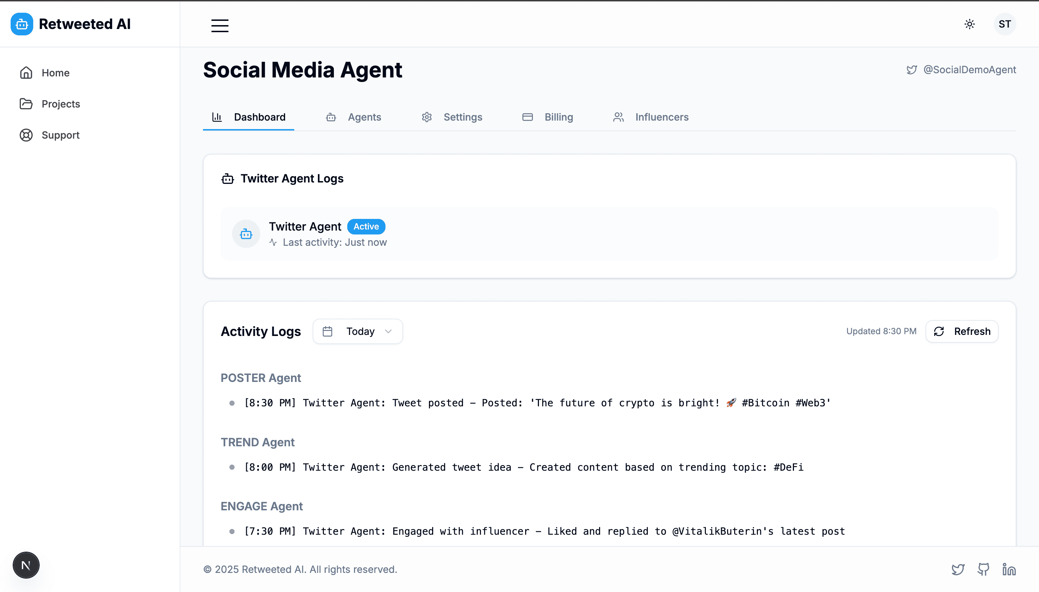Click the circular arrows icon on Refresh
Image resolution: width=1039 pixels, height=592 pixels.
[939, 331]
